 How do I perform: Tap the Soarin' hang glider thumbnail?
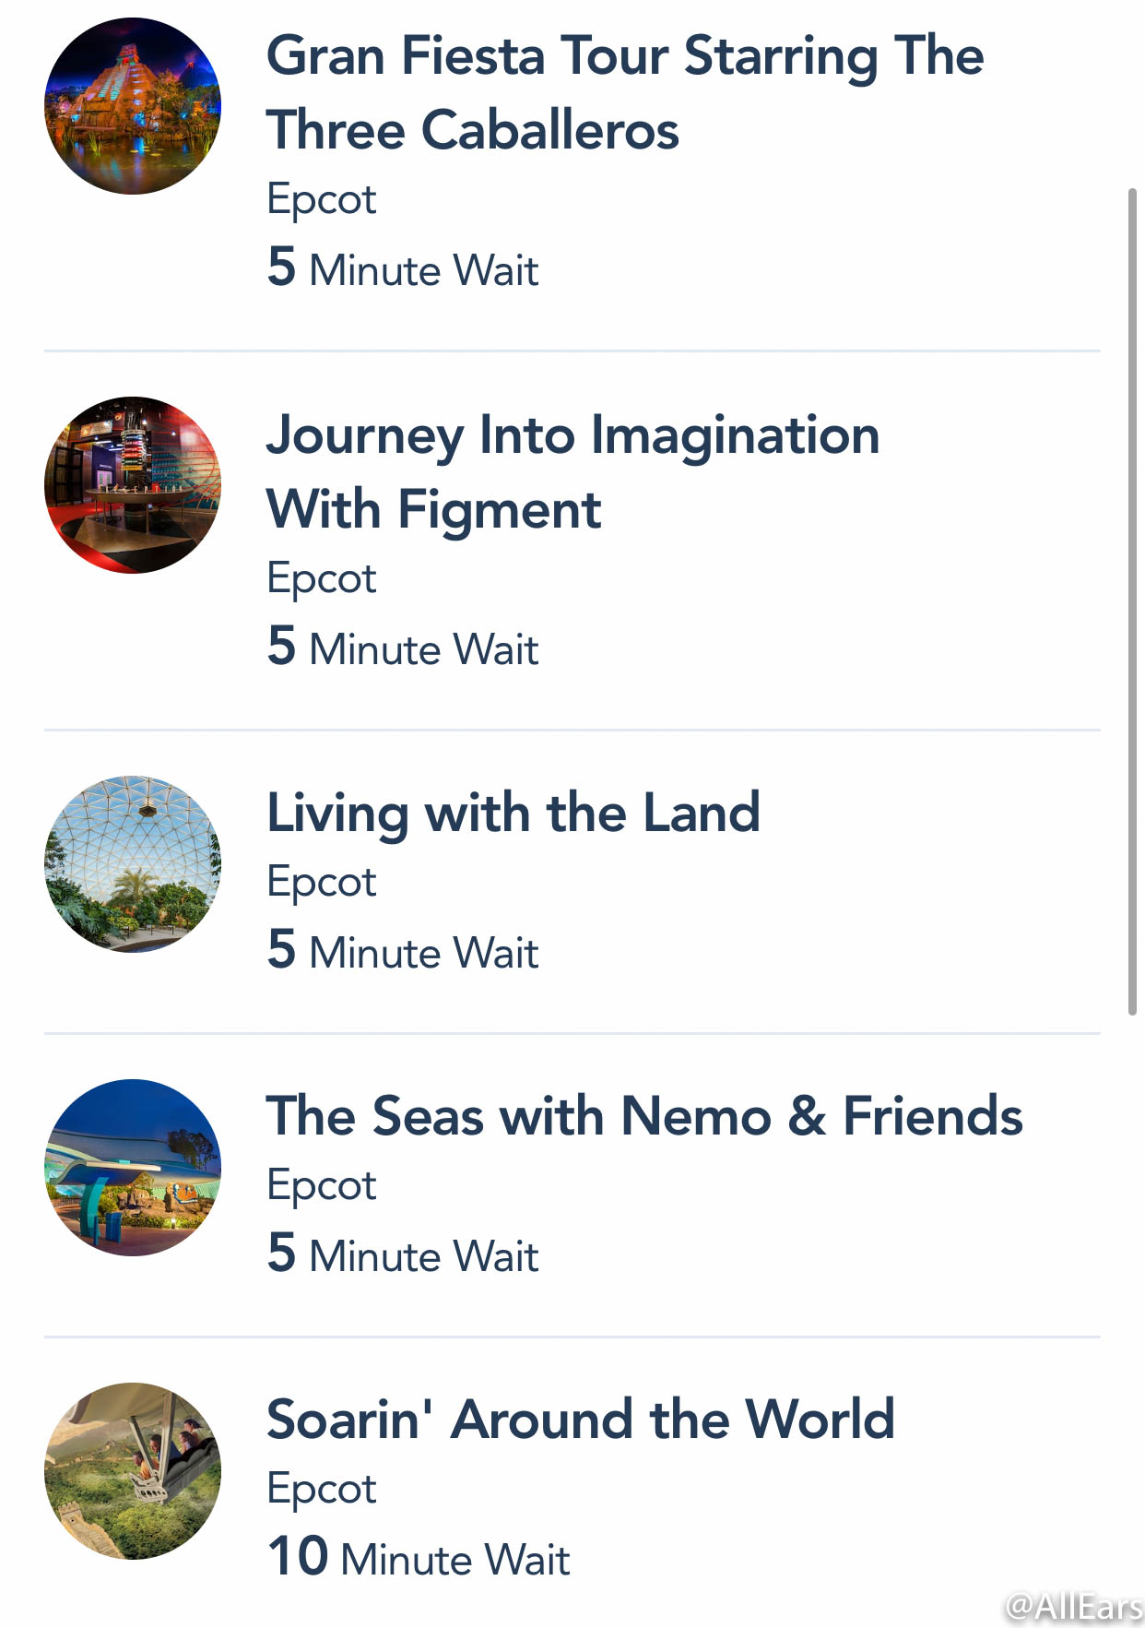[133, 1471]
